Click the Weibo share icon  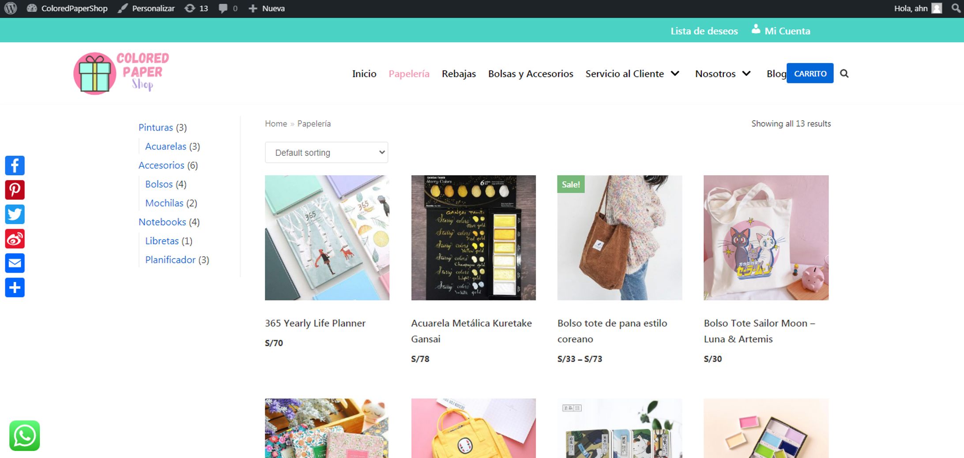pos(15,239)
